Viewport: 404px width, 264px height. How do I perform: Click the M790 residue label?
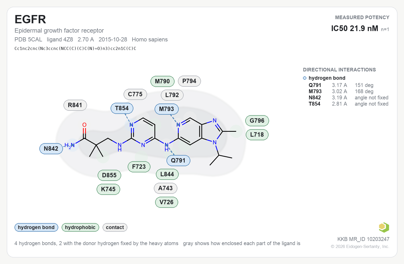162,81
